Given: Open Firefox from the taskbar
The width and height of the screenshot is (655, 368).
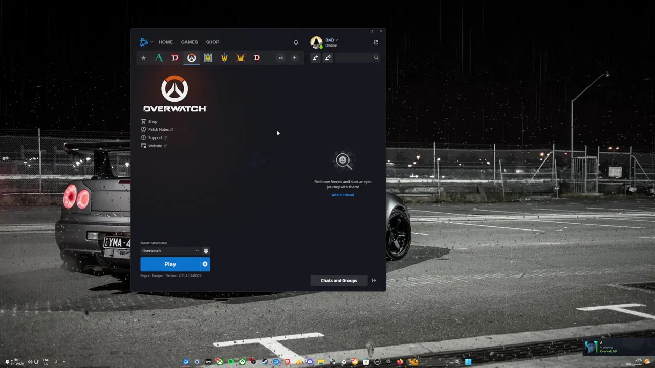Looking at the screenshot, I should point(400,362).
